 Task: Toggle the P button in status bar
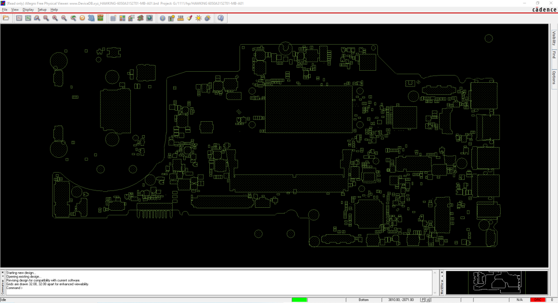point(423,300)
